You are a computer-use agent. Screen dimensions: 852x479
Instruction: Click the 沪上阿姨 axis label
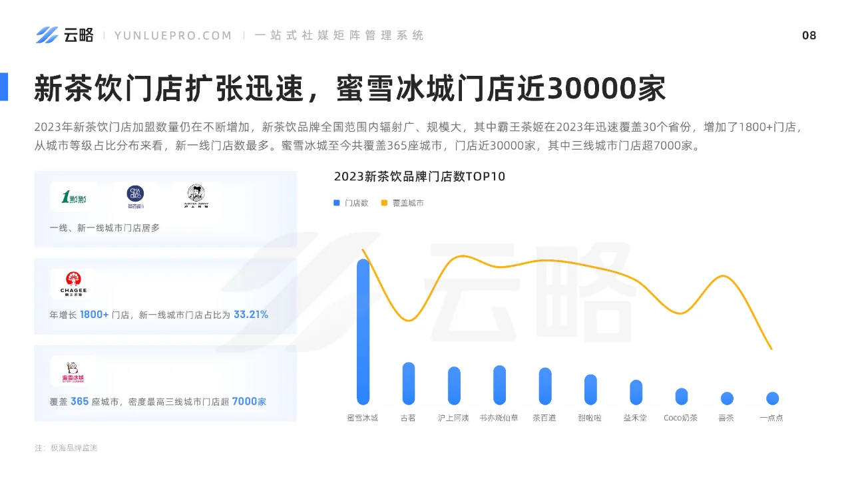coord(454,418)
